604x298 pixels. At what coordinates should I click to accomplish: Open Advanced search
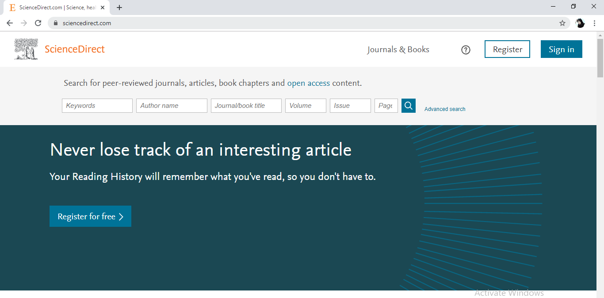[x=445, y=109]
